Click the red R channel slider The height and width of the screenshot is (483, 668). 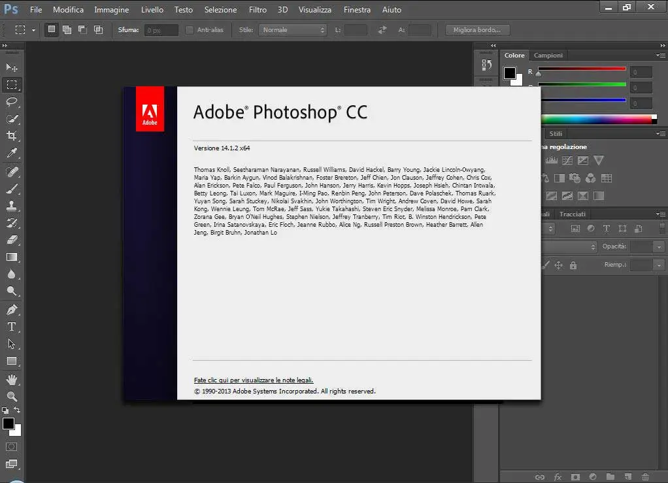(x=582, y=69)
